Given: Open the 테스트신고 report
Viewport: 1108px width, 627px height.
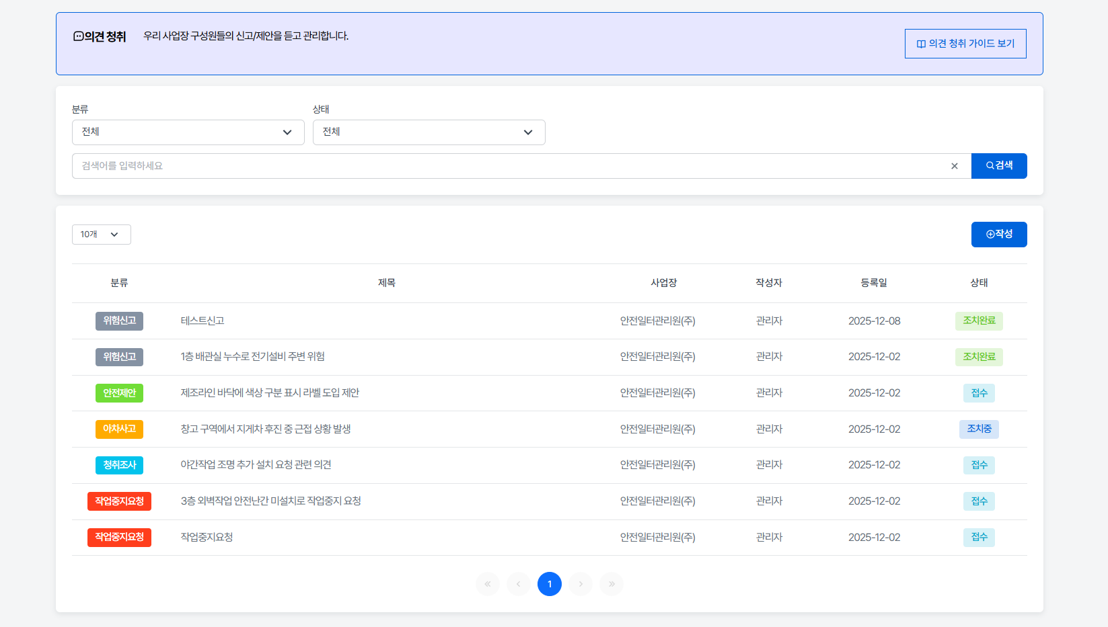Looking at the screenshot, I should click(x=202, y=321).
